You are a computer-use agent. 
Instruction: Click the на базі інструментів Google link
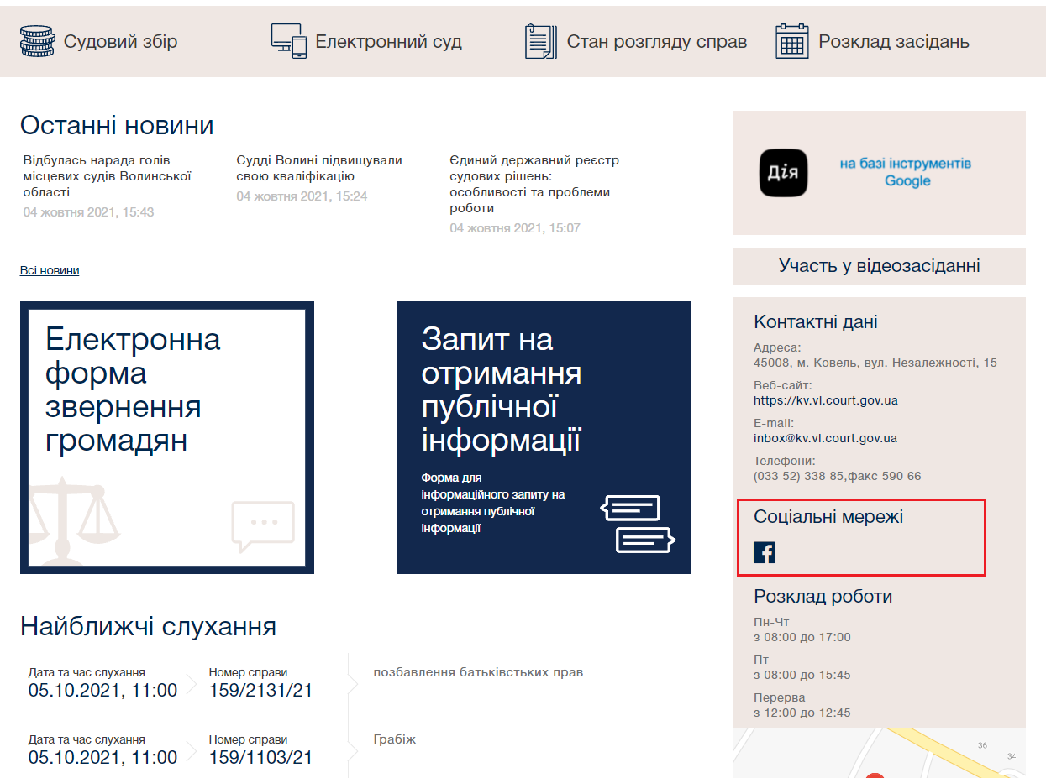point(906,172)
